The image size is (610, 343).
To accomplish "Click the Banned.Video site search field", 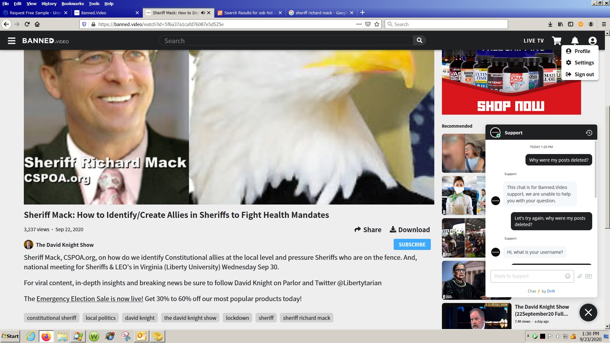I will click(286, 41).
